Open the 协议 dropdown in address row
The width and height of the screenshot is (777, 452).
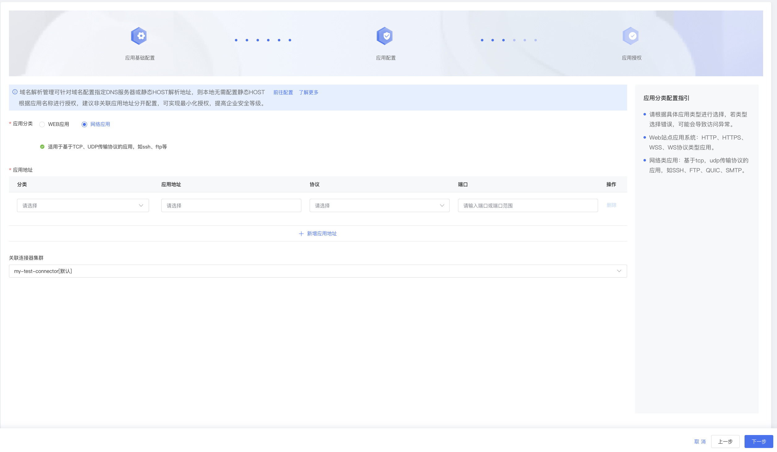380,206
